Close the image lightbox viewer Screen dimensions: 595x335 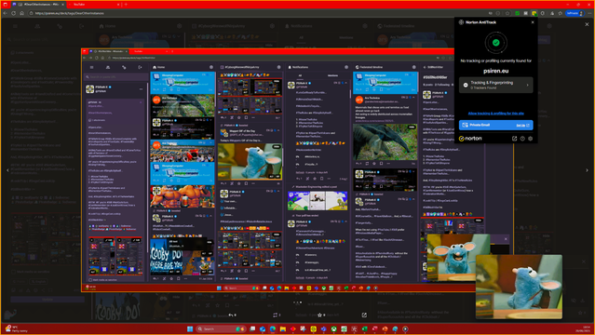pos(587,24)
